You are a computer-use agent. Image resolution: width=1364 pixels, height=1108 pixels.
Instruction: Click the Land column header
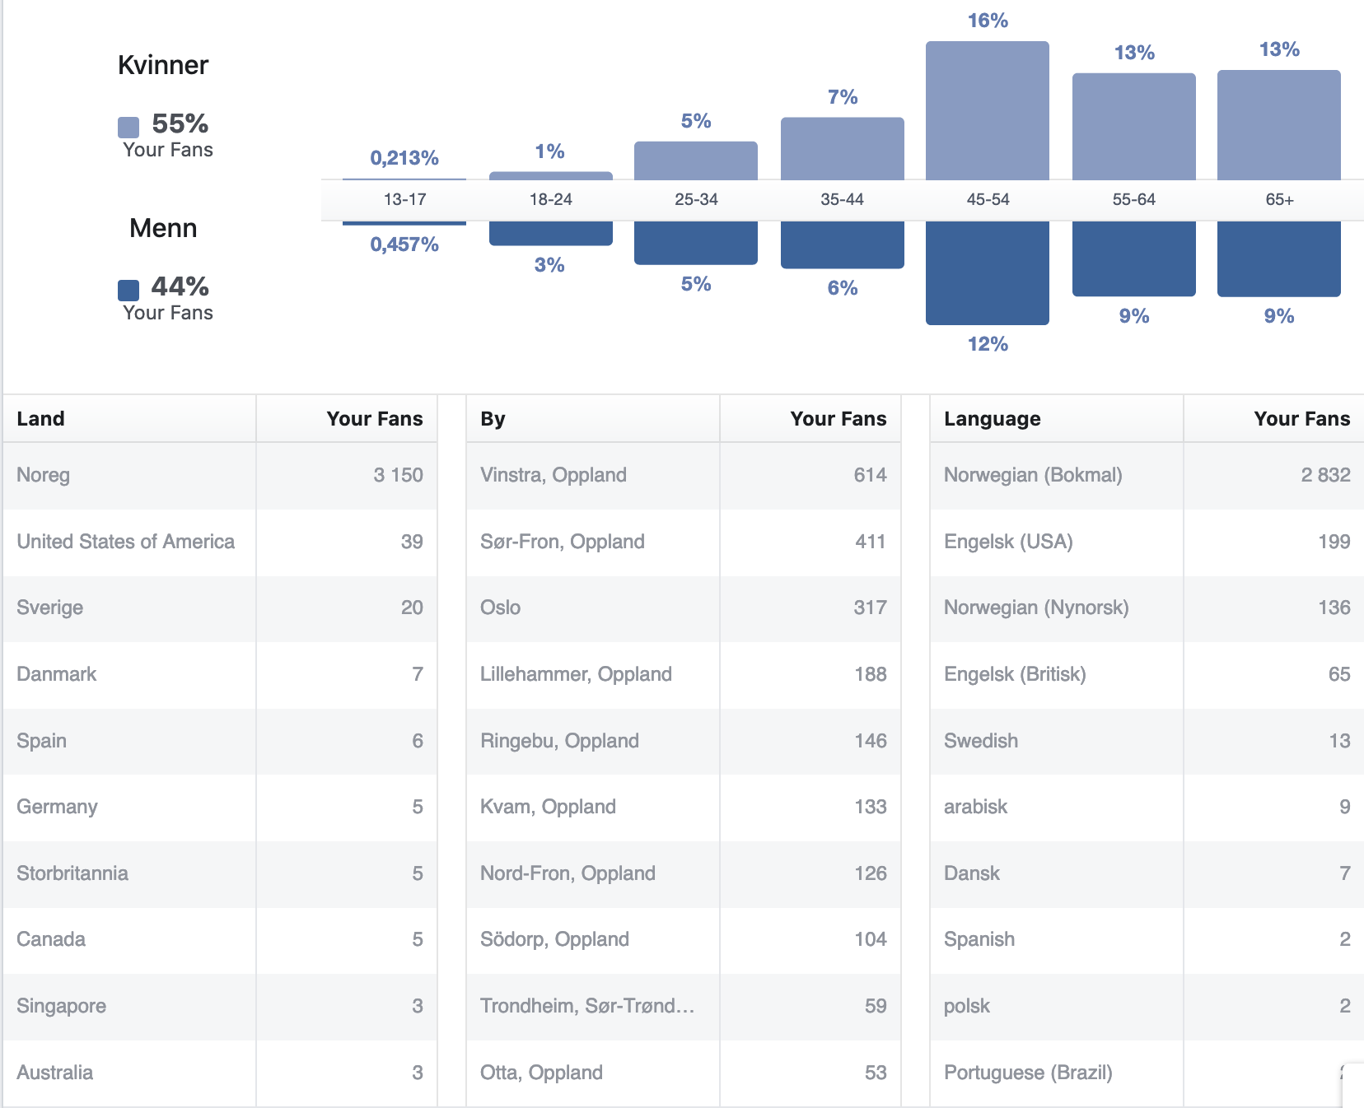(41, 419)
